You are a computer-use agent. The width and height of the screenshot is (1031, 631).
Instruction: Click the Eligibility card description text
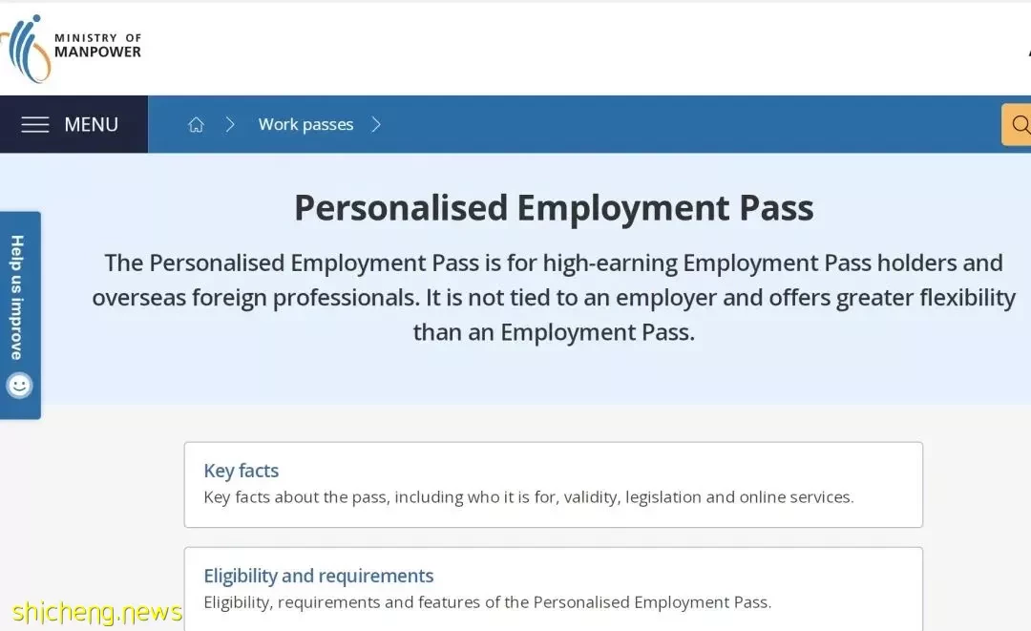coord(487,602)
